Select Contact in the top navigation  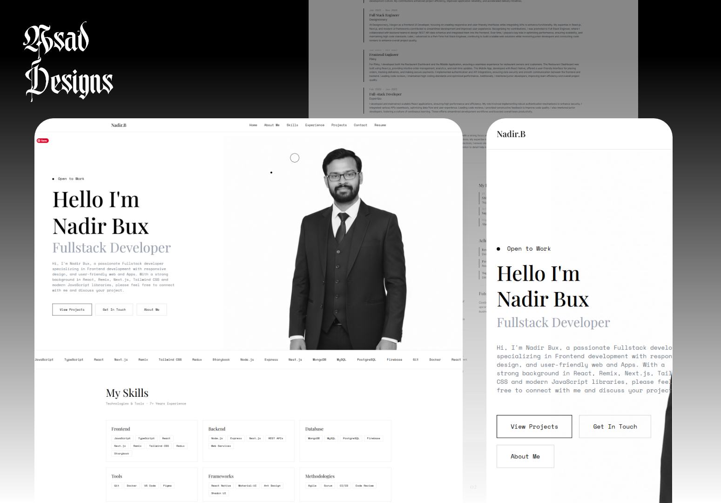tap(360, 125)
